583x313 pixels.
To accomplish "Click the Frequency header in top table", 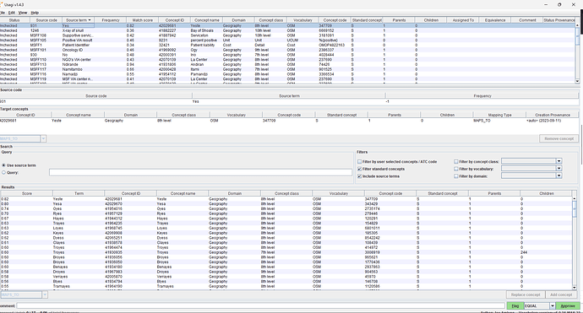I will tap(111, 20).
